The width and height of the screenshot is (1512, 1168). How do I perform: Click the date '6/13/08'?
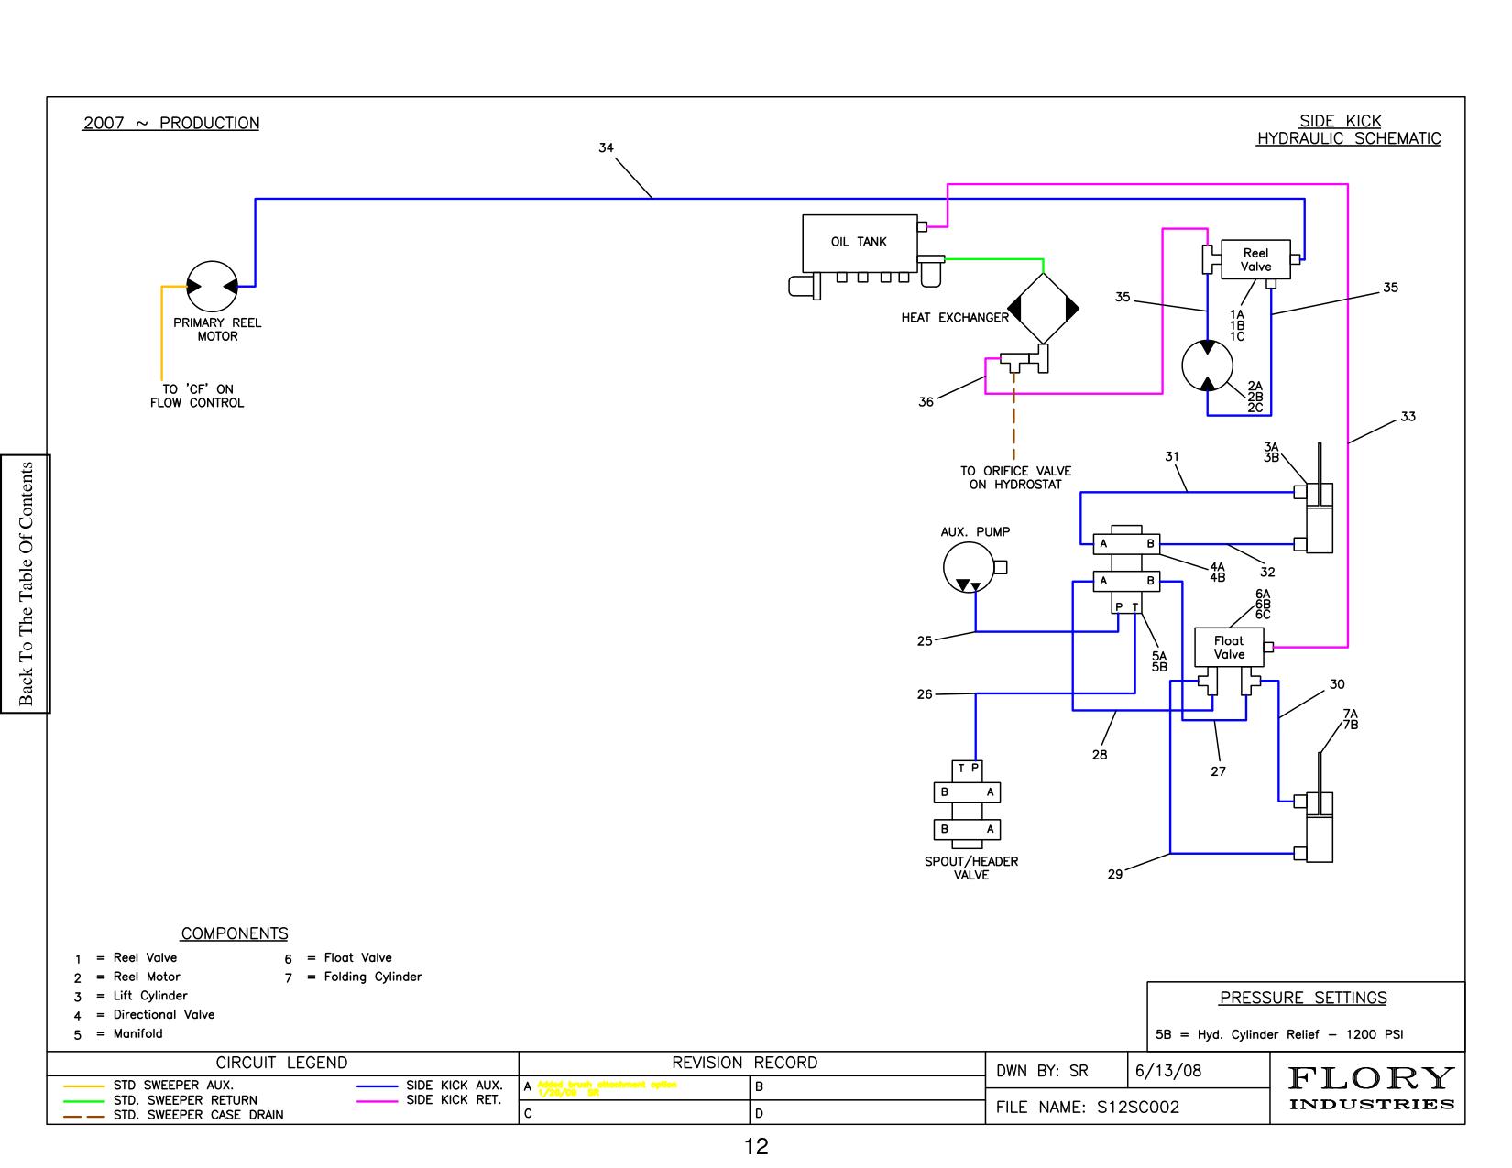[x=1168, y=1070]
